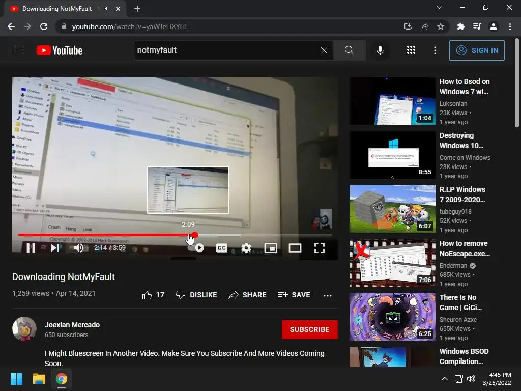The height and width of the screenshot is (391, 521).
Task: Open R.I.P Windows 7 thumbnail
Action: (x=392, y=208)
